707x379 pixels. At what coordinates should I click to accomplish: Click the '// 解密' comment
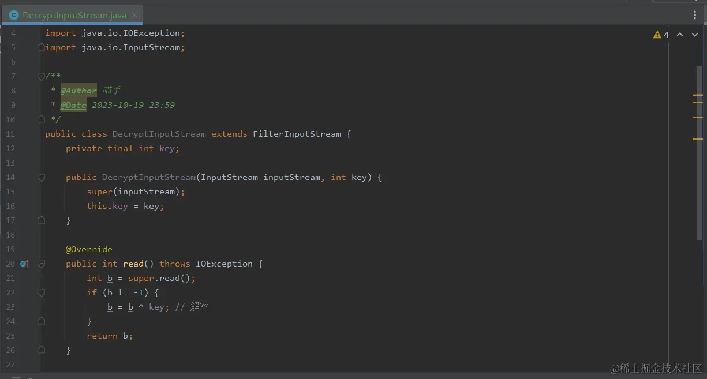point(192,307)
